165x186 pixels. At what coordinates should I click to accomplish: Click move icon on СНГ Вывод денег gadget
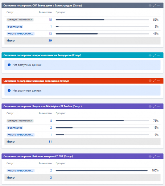pos(150,5)
